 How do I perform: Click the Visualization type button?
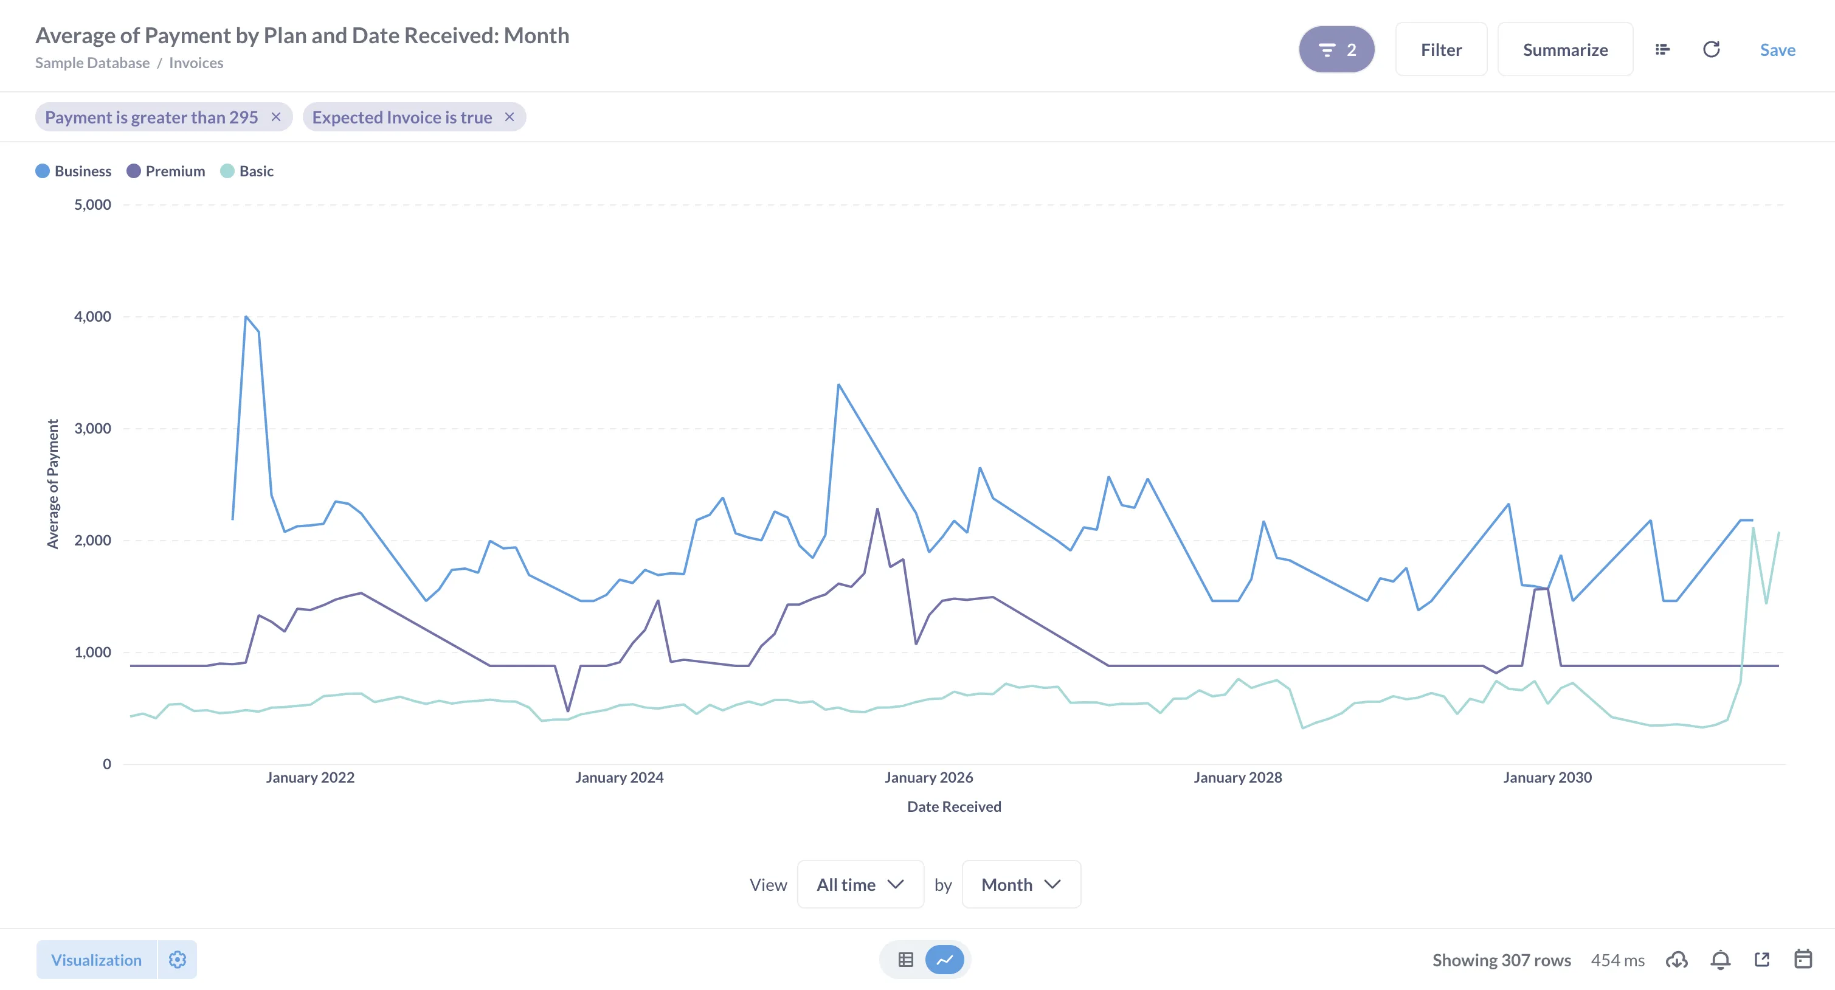96,960
